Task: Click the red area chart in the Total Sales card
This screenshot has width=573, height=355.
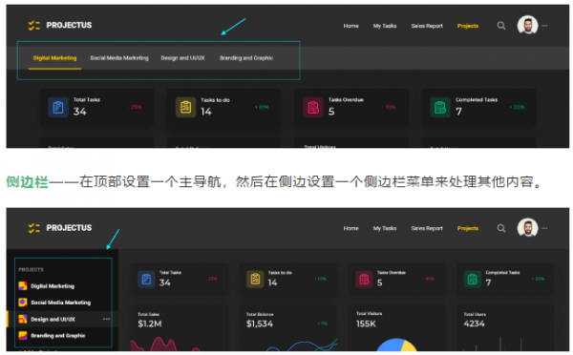Action: pos(164,345)
